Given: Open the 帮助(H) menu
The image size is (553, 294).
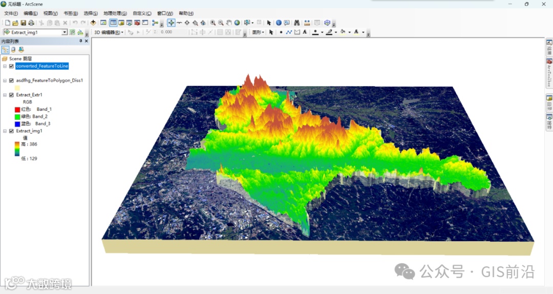Looking at the screenshot, I should 186,13.
